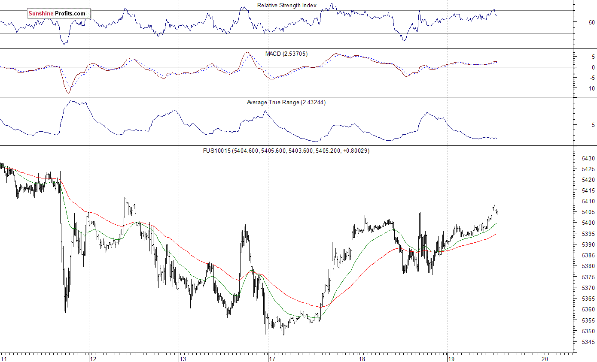Click the 50 level on RSI axis
The width and height of the screenshot is (597, 362).
click(591, 22)
